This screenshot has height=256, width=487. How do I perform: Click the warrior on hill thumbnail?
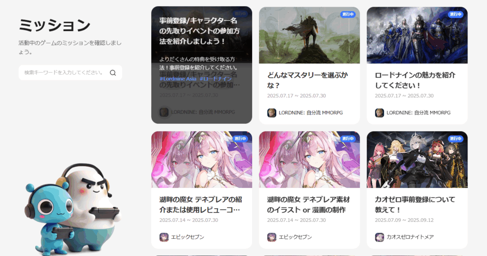[309, 35]
